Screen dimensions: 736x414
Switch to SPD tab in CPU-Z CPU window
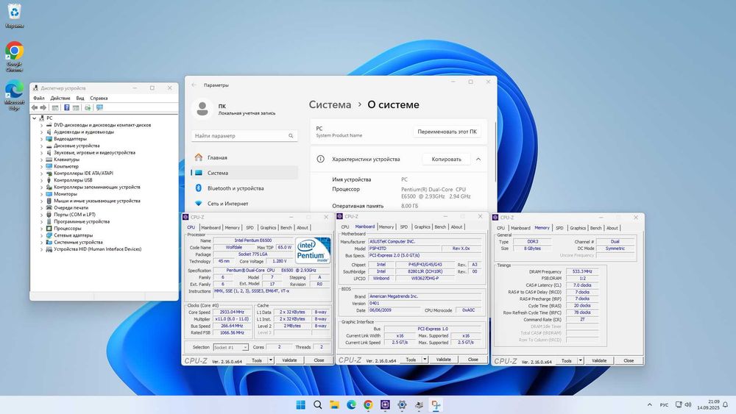coord(250,227)
